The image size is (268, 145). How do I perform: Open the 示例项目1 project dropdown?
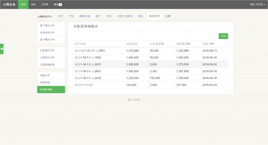[x=45, y=16]
